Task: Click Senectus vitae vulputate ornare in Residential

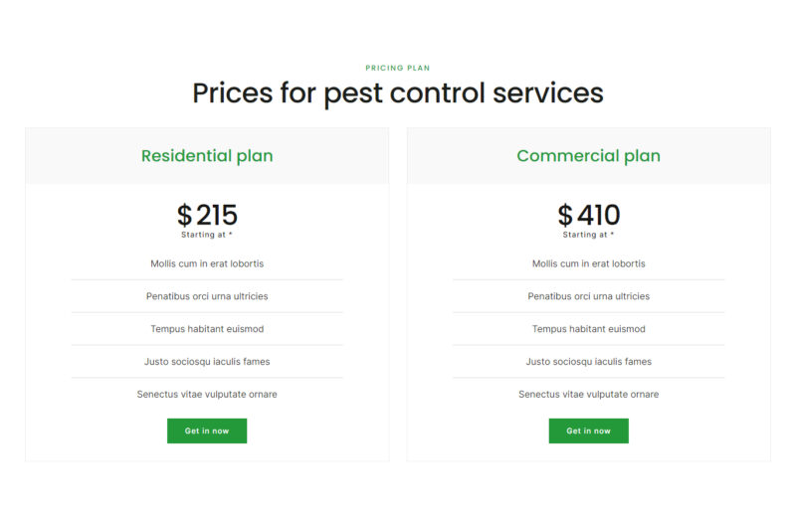Action: (x=207, y=395)
